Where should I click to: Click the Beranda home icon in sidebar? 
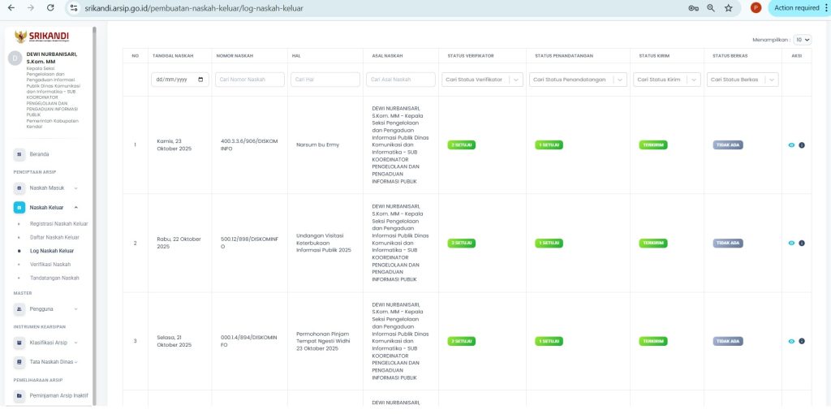pos(19,153)
